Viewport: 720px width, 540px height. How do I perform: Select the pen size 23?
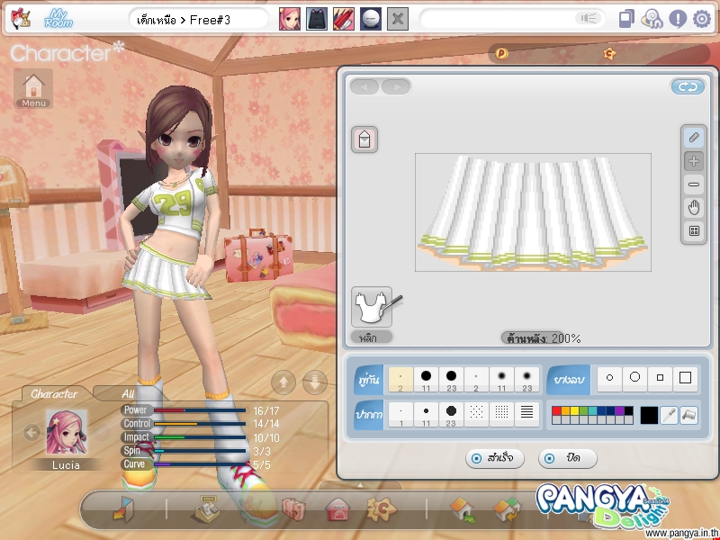(452, 415)
